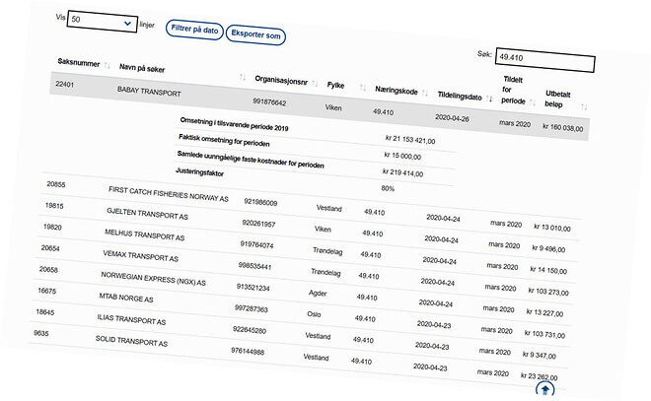This screenshot has width=651, height=401.
Task: Click amount kr 103 273,00
Action: click(548, 292)
